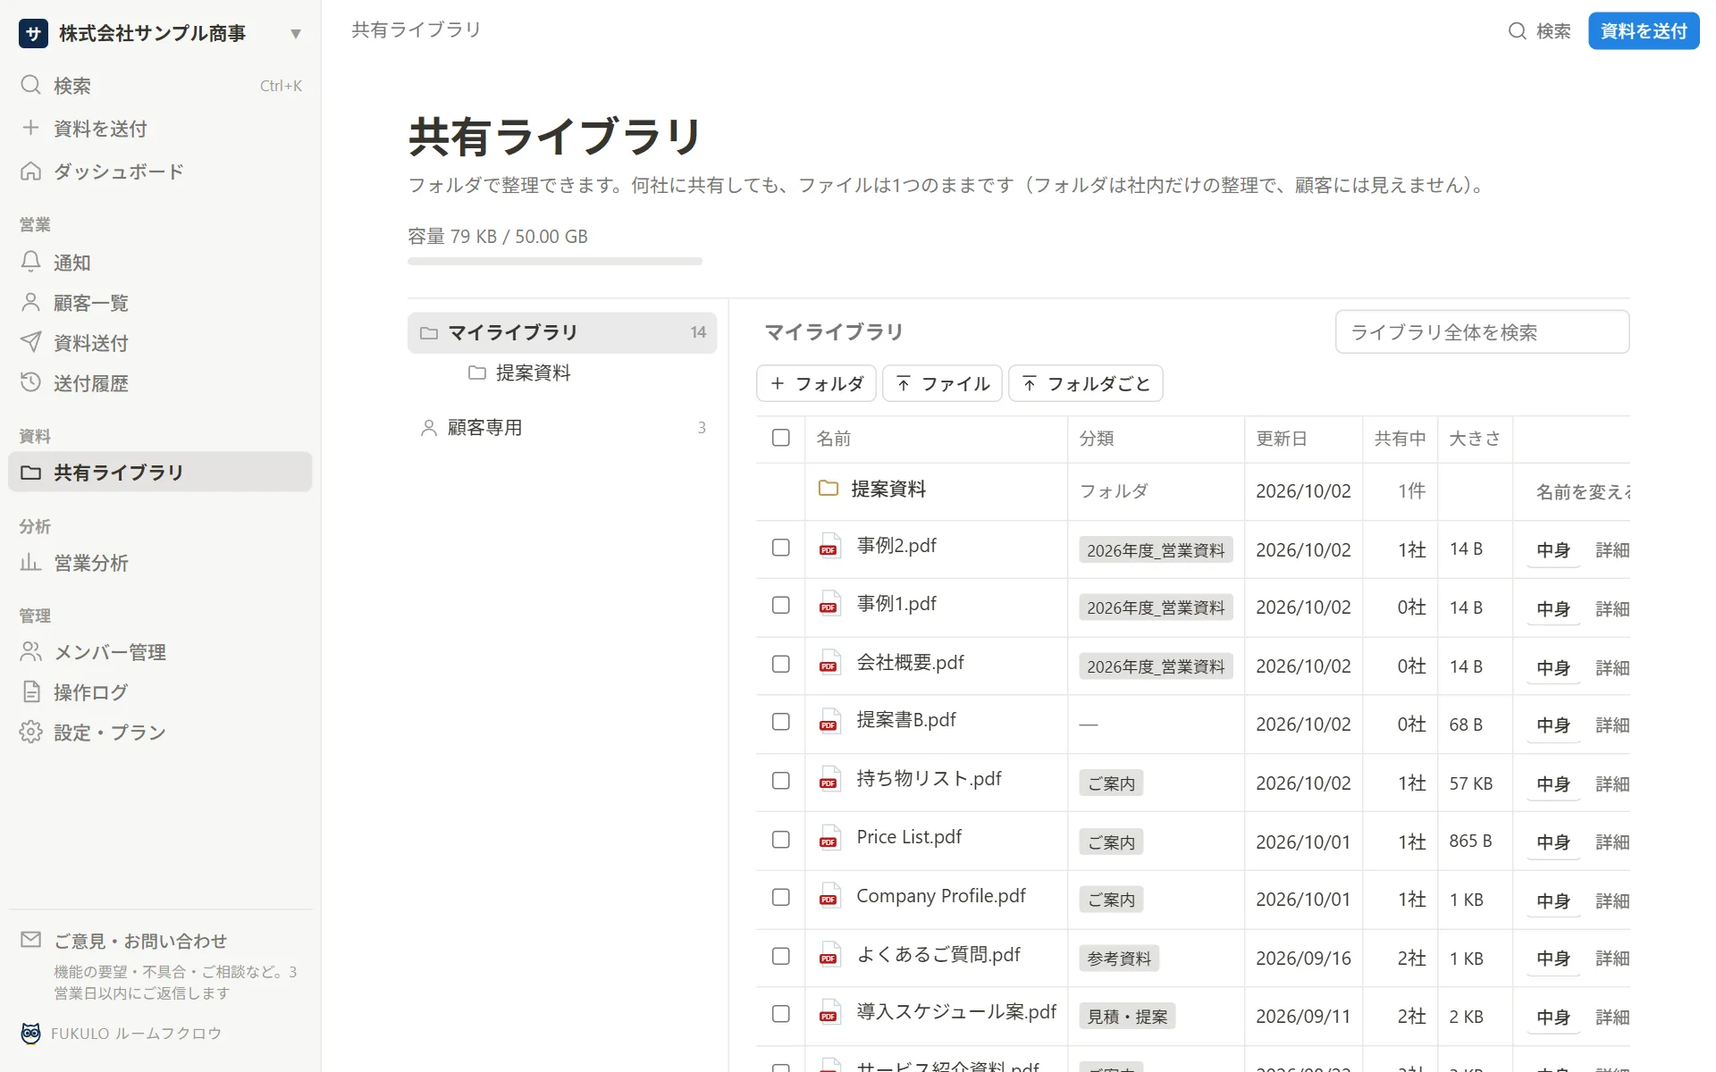Open 通知 bell icon

[x=31, y=262]
